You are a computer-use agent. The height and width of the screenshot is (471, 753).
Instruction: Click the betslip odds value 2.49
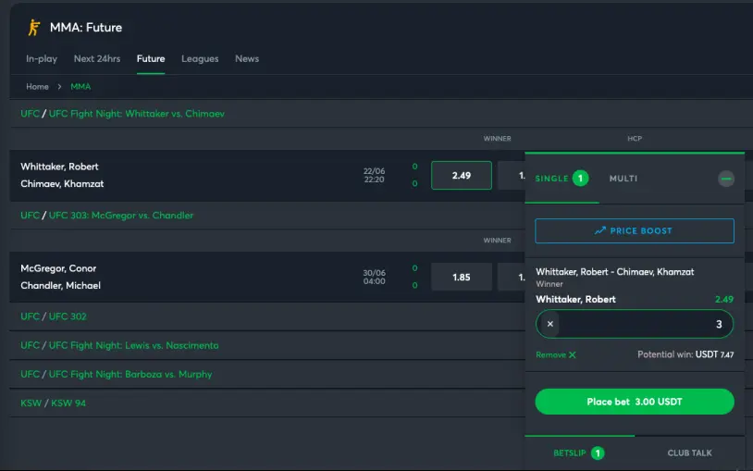pos(724,300)
